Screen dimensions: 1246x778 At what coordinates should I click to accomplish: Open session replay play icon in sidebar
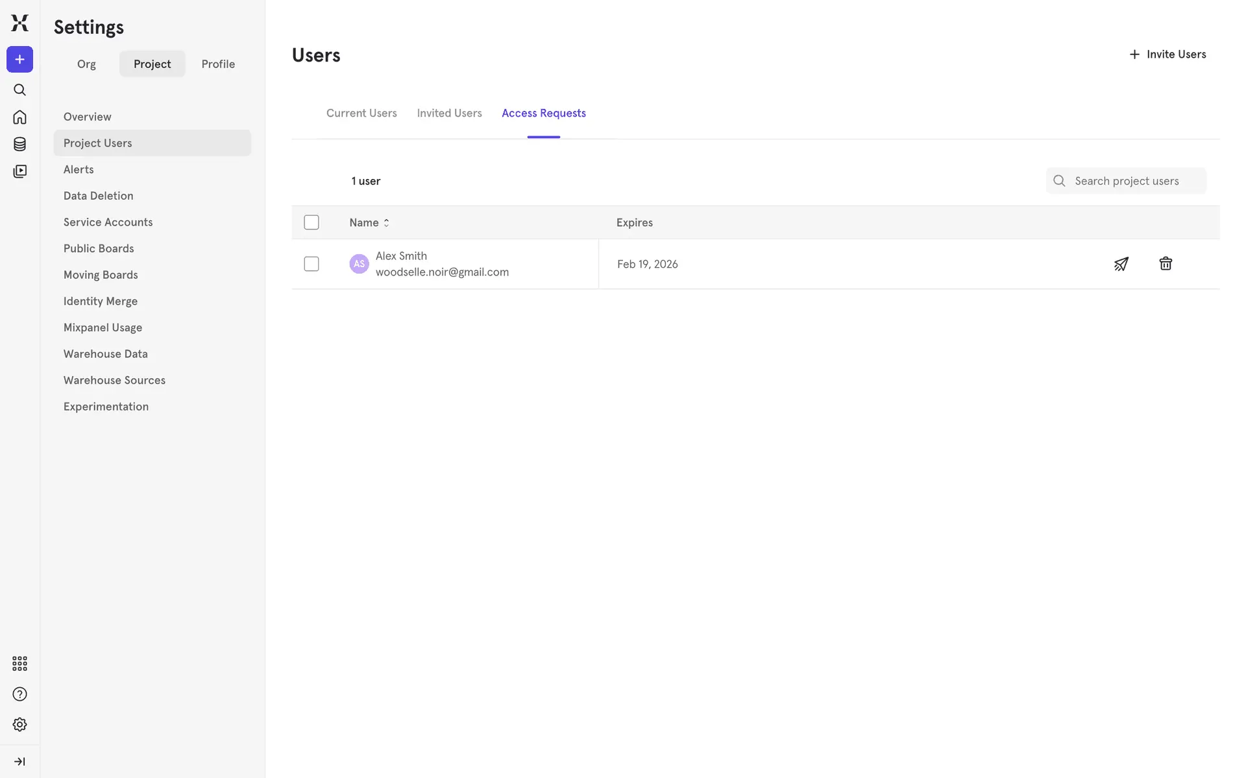click(x=19, y=171)
